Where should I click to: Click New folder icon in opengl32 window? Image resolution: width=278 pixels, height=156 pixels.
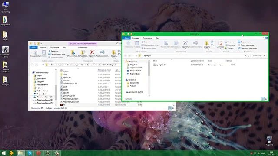point(207,43)
